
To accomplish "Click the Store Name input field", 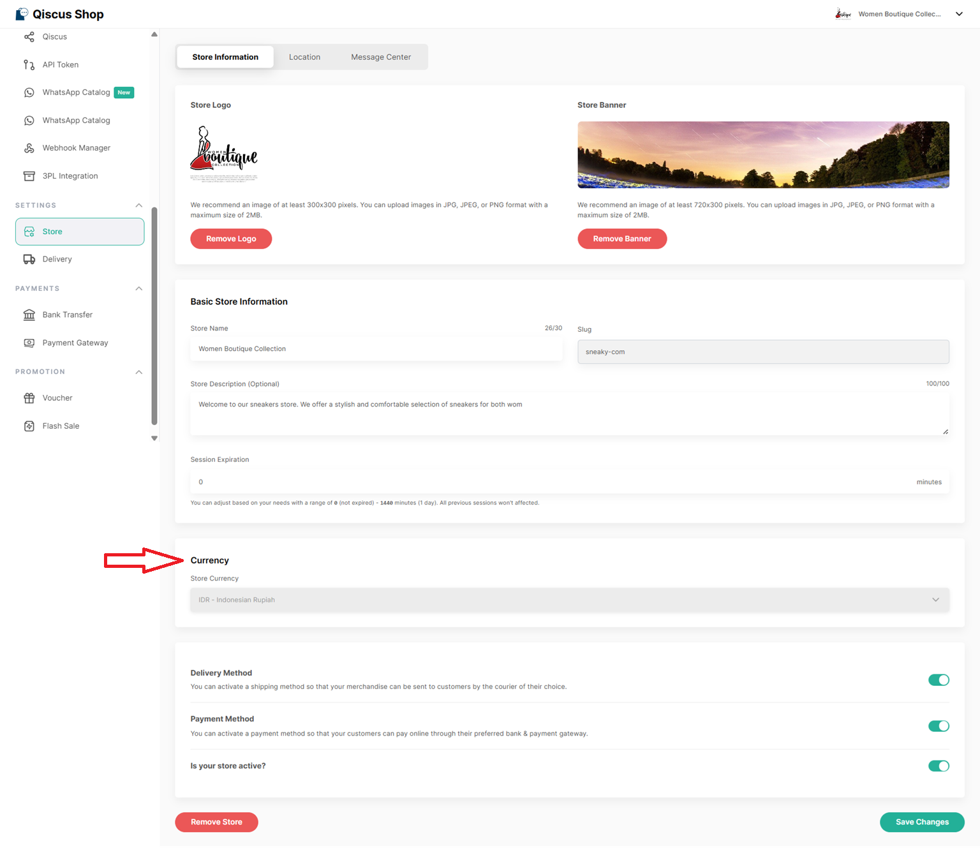I will coord(376,349).
